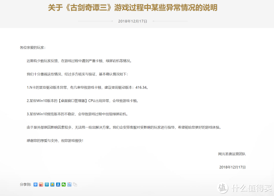
Task: Share to Baidu Tieba icon
Action: [x=69, y=185]
